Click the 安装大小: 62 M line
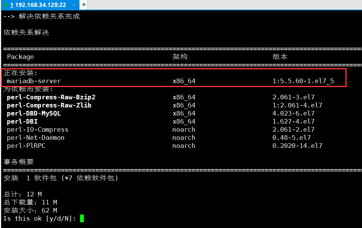 (30, 210)
